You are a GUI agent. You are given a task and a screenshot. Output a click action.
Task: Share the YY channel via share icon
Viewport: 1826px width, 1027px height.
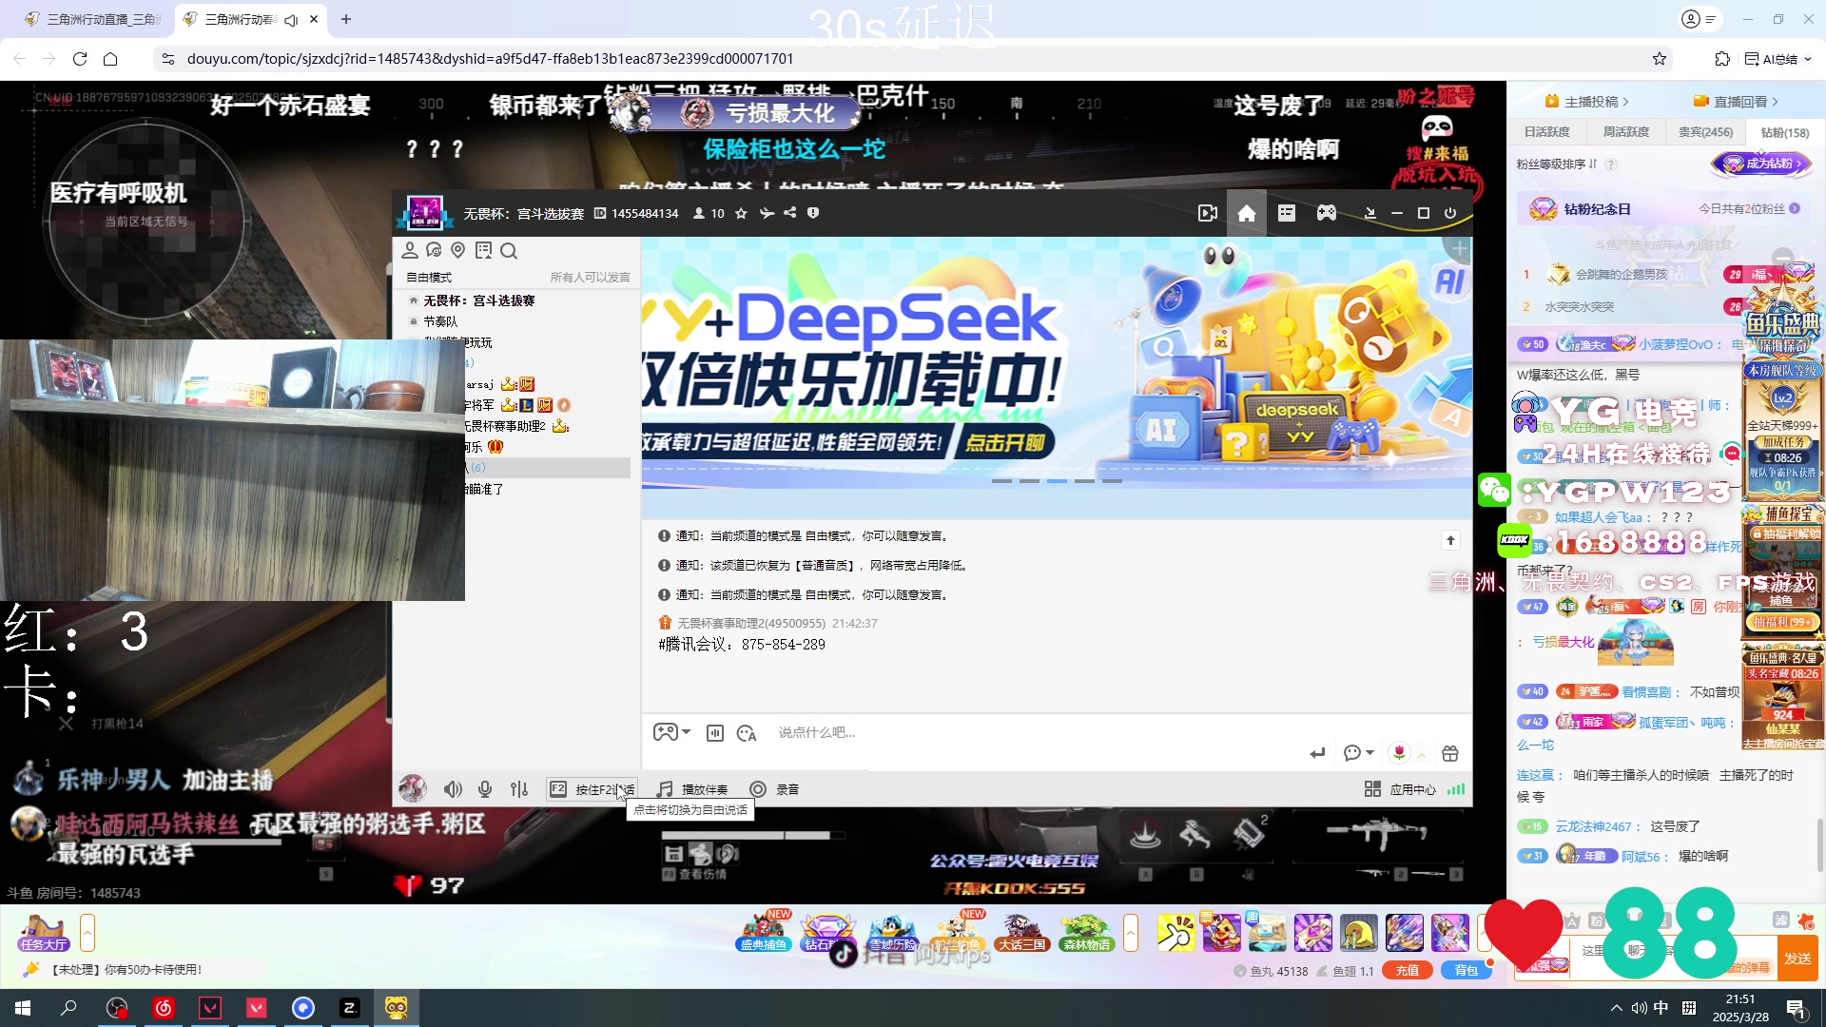tap(789, 213)
